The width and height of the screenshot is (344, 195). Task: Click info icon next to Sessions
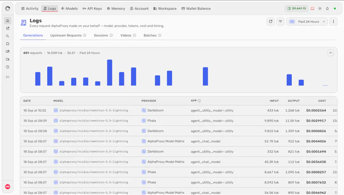tap(111, 35)
